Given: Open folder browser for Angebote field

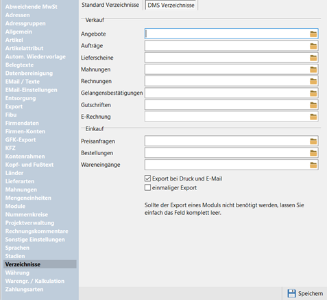Looking at the screenshot, I should coord(313,34).
